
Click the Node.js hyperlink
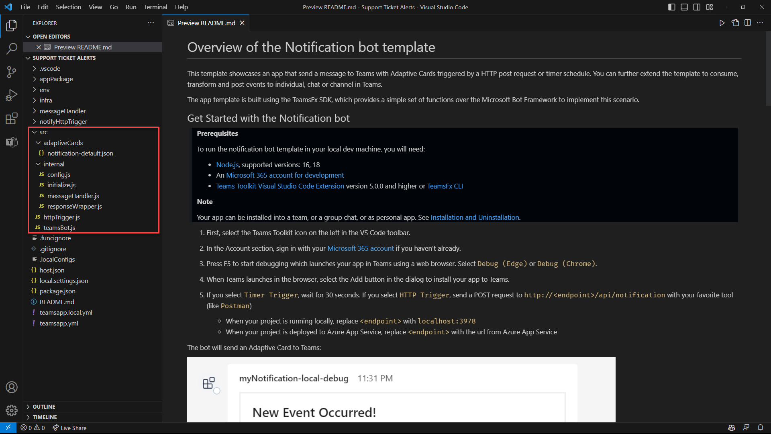[x=227, y=164]
